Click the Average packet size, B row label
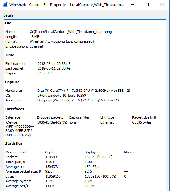Viewport: 170px width, 191px height. pyautogui.click(x=23, y=171)
